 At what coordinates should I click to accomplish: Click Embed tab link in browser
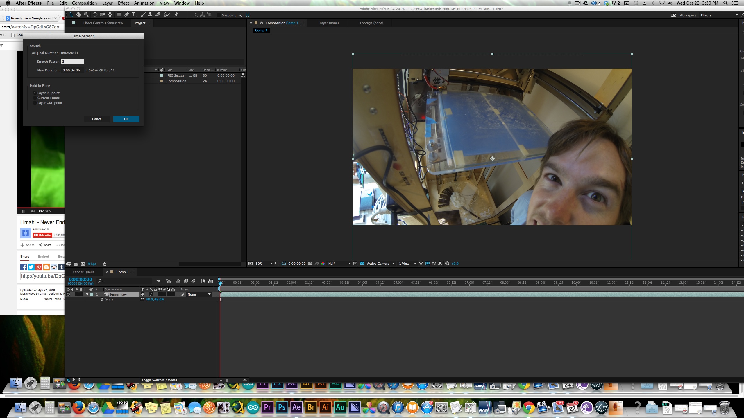(43, 257)
